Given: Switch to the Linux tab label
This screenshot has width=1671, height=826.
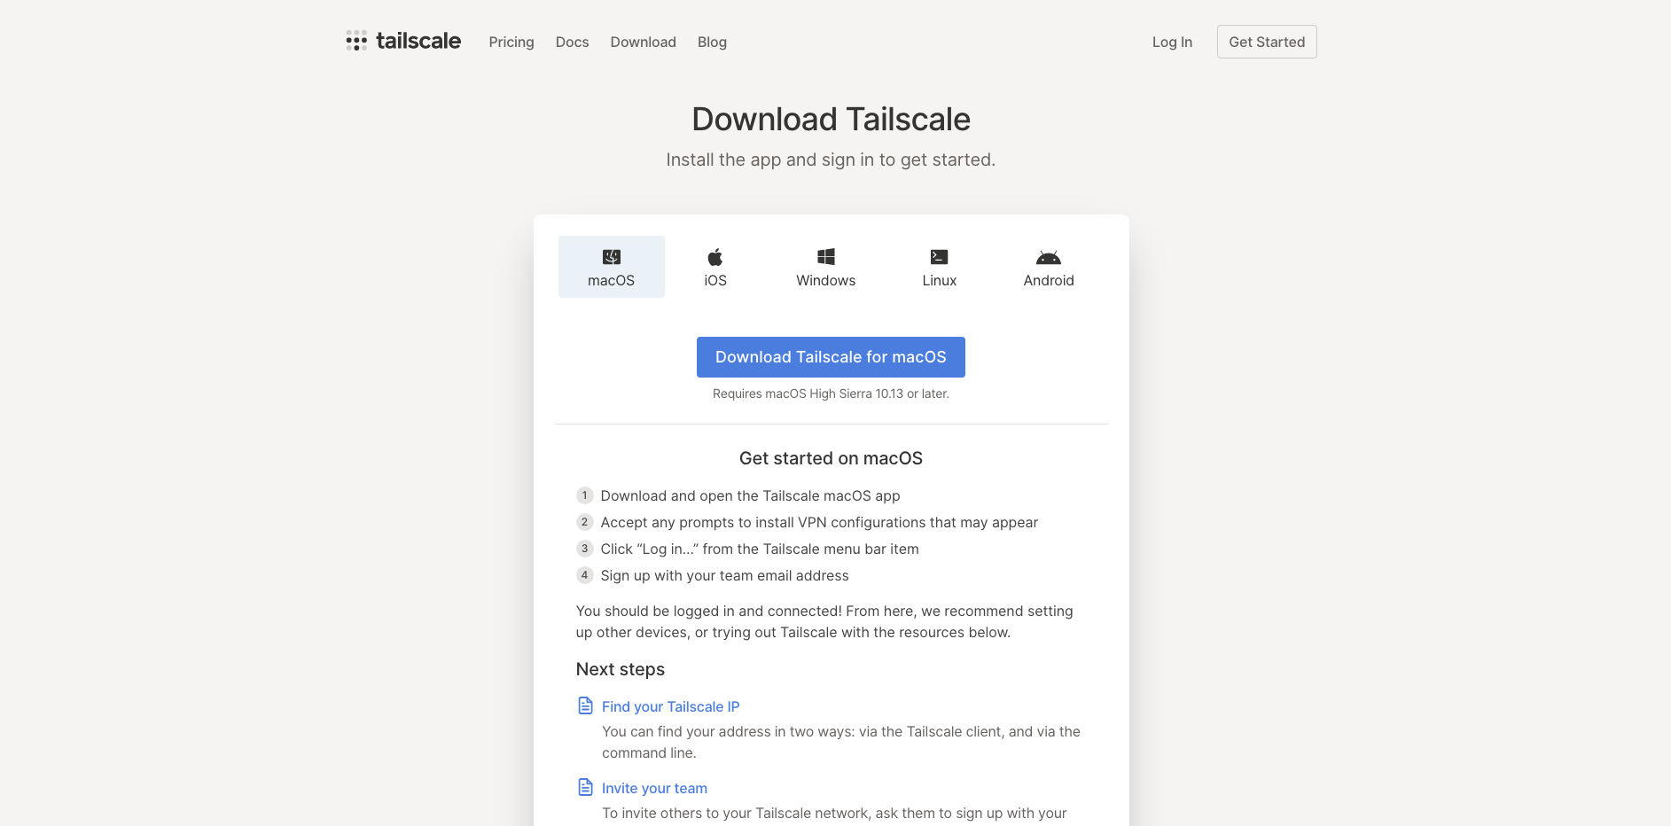Looking at the screenshot, I should click(x=940, y=281).
